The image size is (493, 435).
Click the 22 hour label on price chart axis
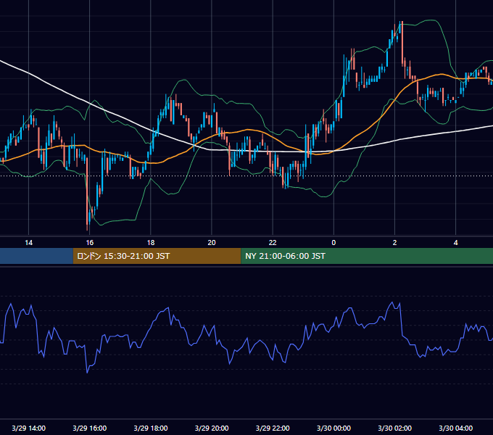pos(273,243)
